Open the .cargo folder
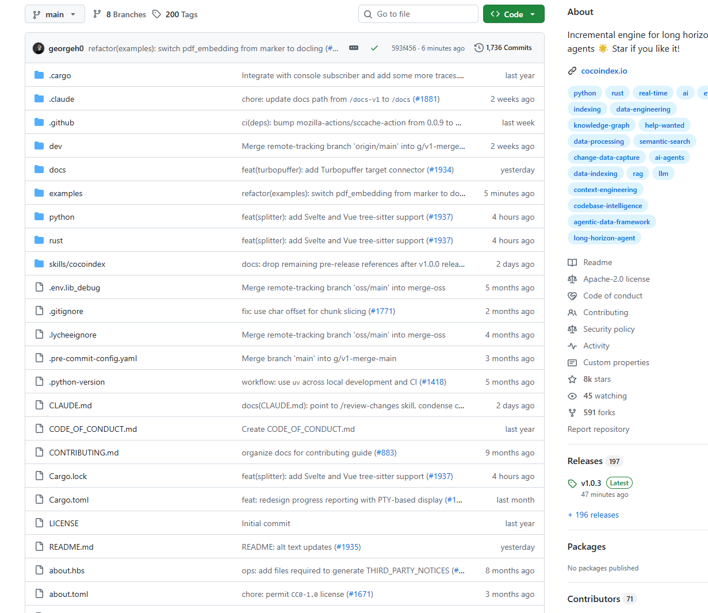Viewport: 708px width, 613px height. pyautogui.click(x=60, y=75)
